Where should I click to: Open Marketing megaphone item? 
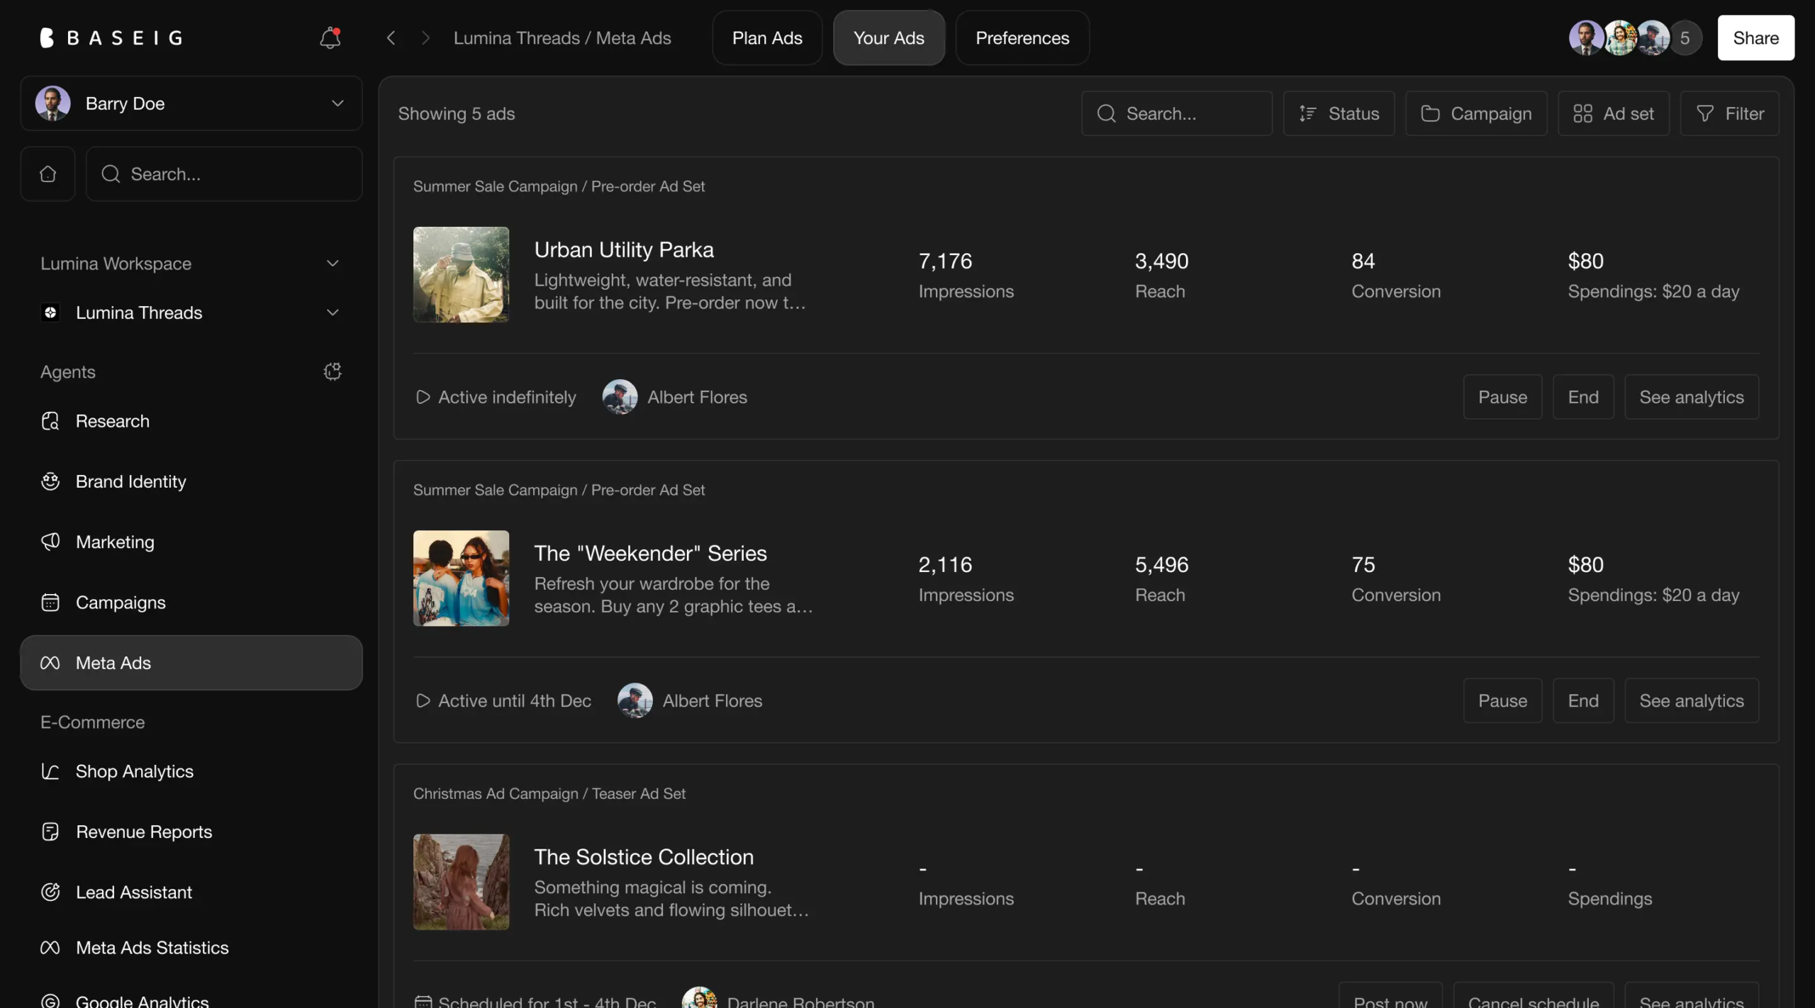pos(115,542)
